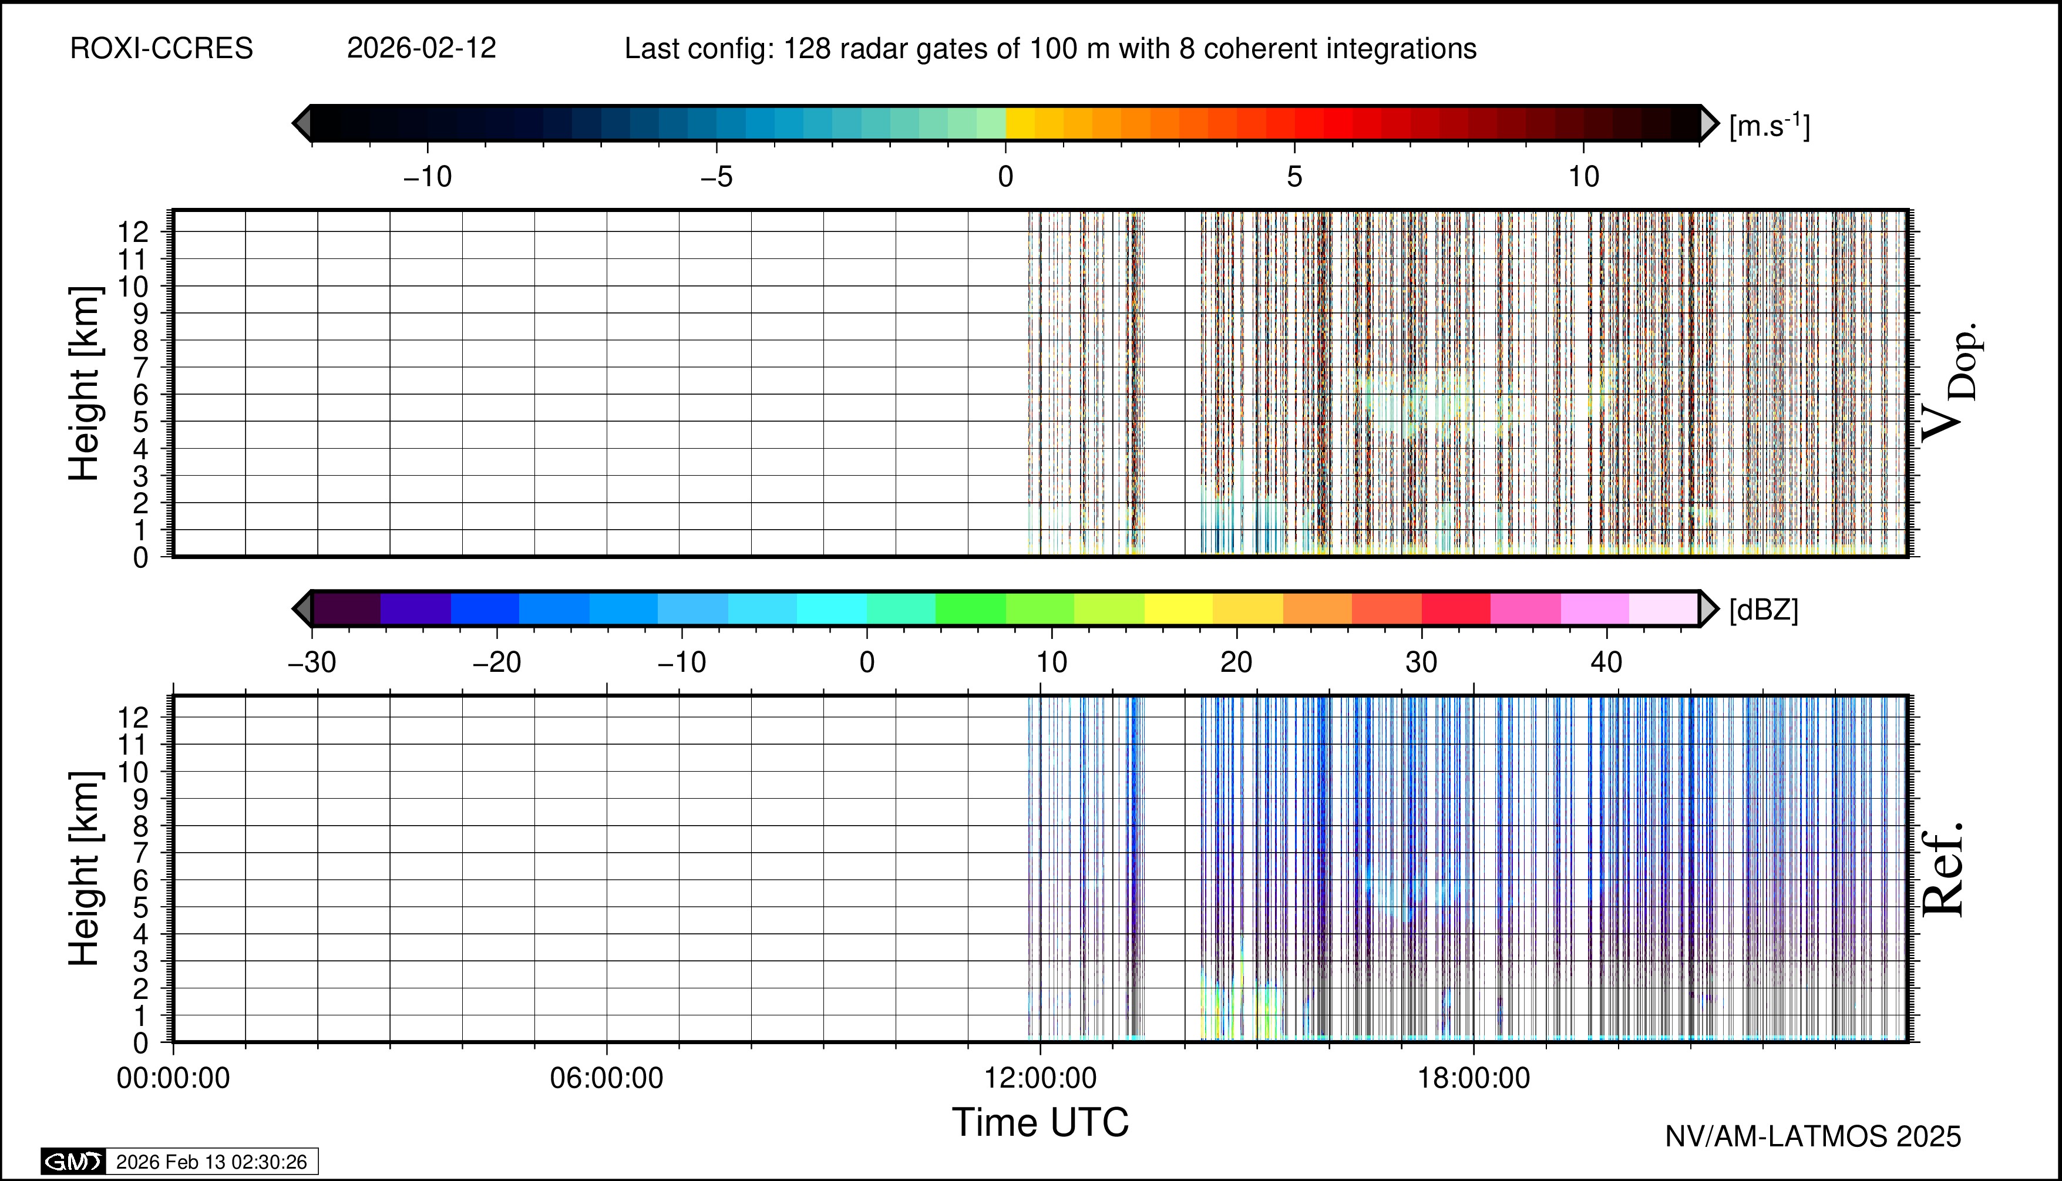Screen dimensions: 2062x1181
Task: Click the pink 35 dBZ colorbar segment
Action: pos(1525,608)
